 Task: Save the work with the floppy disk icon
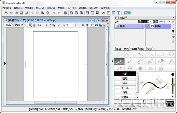pos(21,13)
